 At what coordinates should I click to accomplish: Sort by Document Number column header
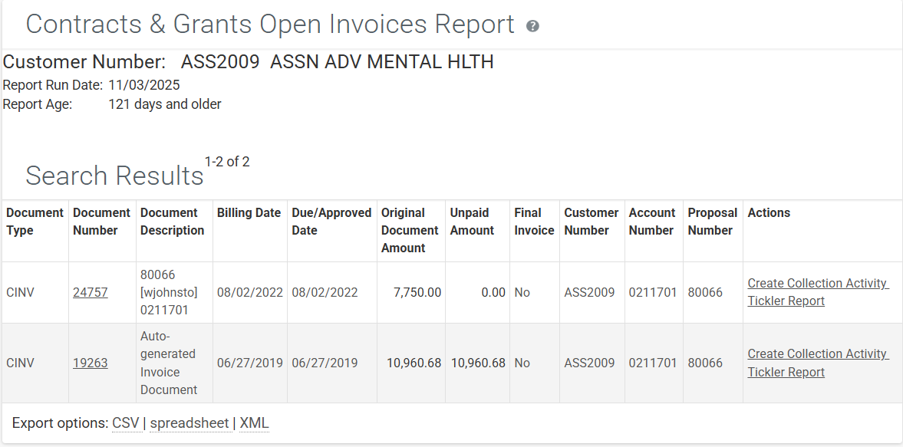pos(101,222)
